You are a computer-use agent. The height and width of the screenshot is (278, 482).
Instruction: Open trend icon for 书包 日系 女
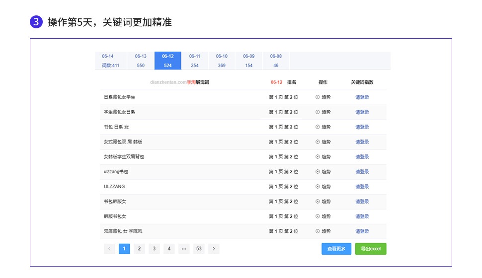(x=318, y=127)
